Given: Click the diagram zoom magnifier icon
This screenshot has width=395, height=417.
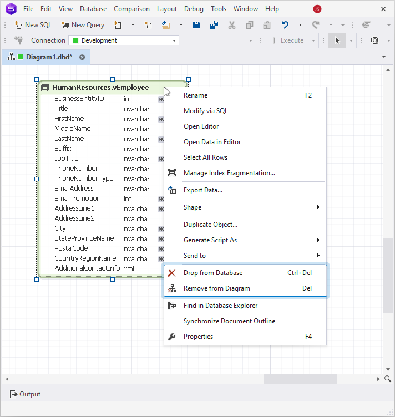Looking at the screenshot, I should (388, 379).
